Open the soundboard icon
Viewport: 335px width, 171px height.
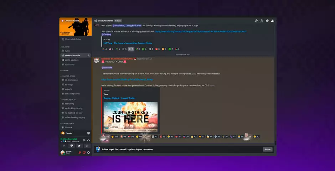click(x=87, y=146)
